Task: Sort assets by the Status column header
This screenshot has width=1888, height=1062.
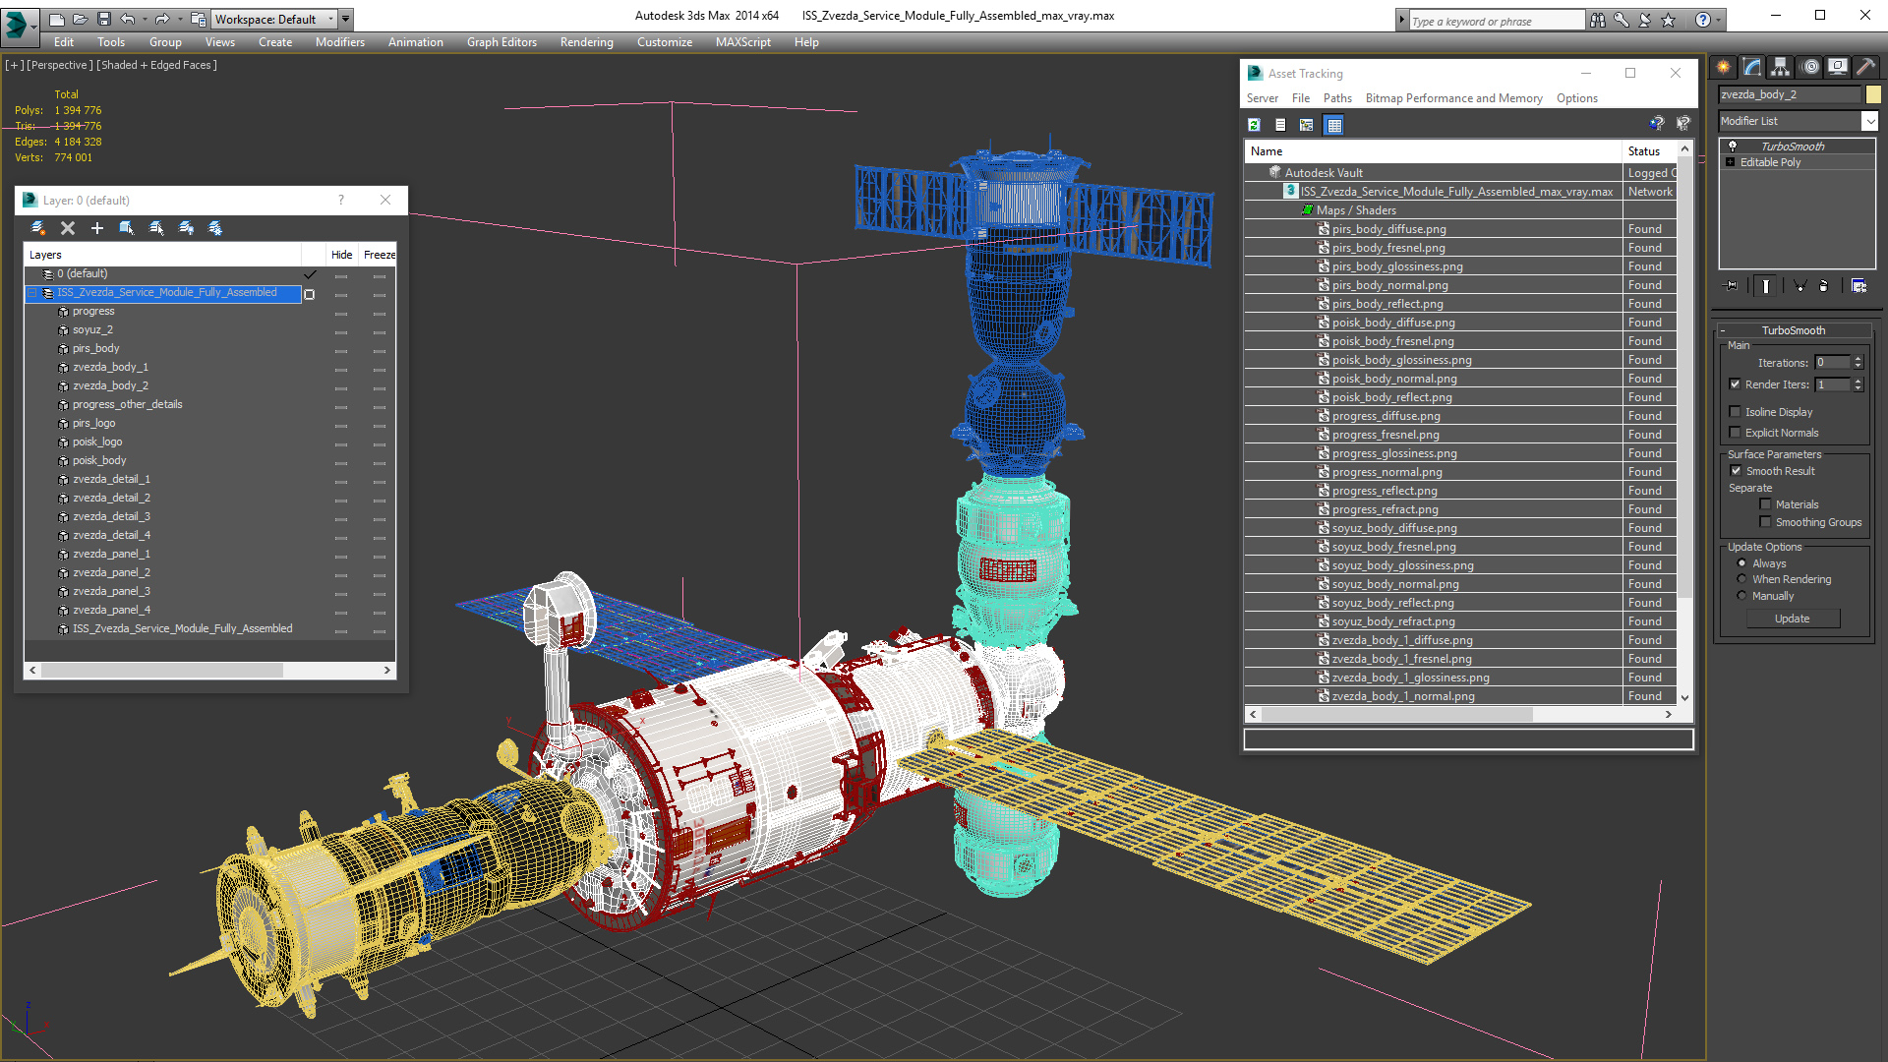Action: [1649, 151]
